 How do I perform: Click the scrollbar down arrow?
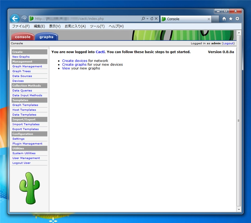pyautogui.click(x=239, y=209)
